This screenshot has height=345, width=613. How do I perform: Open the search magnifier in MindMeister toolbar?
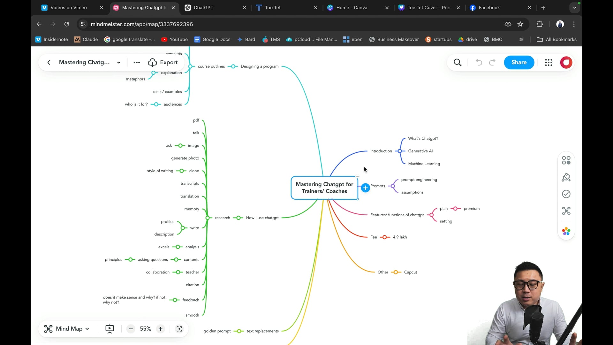[x=458, y=63]
